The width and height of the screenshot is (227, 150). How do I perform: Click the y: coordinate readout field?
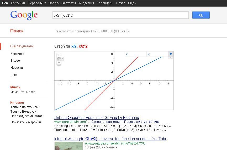(x=157, y=54)
